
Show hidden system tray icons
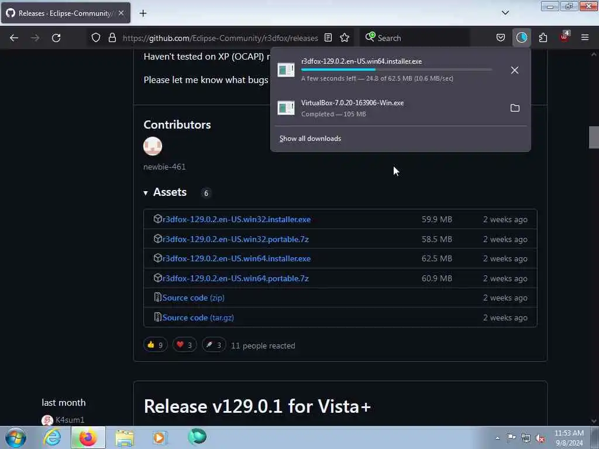click(497, 438)
